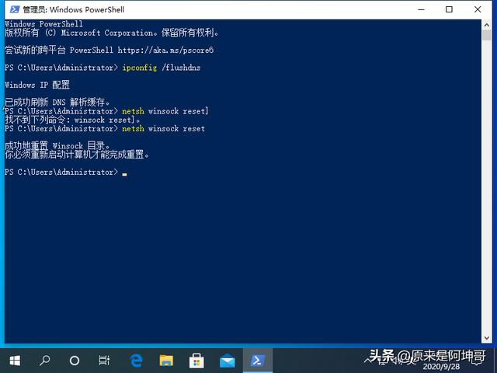Select the PowerShell taskbar button
Image resolution: width=497 pixels, height=373 pixels.
point(258,361)
